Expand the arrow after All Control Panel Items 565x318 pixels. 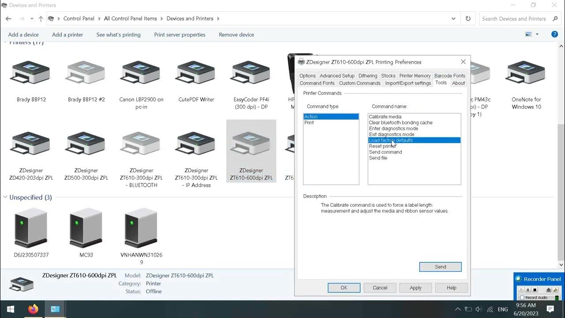162,19
